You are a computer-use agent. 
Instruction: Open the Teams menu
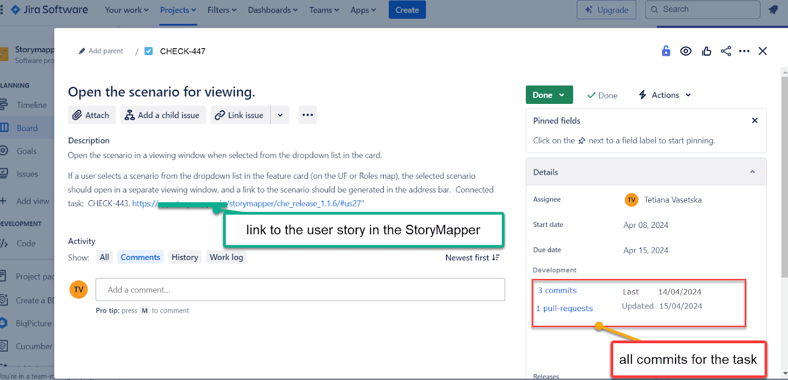click(324, 10)
